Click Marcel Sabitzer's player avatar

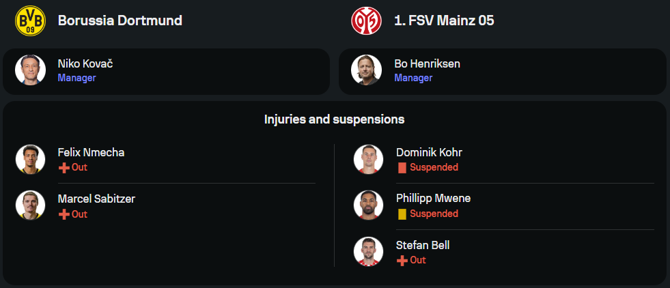(31, 205)
